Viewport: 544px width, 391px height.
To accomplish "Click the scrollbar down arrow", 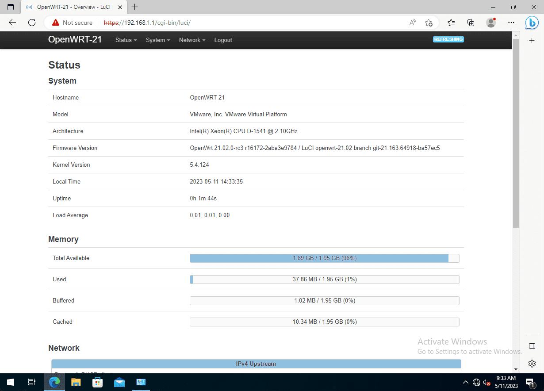I will click(x=516, y=369).
